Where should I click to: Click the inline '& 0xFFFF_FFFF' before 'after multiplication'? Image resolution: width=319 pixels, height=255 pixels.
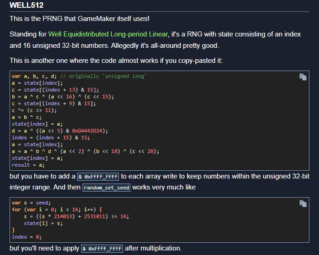click(x=102, y=249)
